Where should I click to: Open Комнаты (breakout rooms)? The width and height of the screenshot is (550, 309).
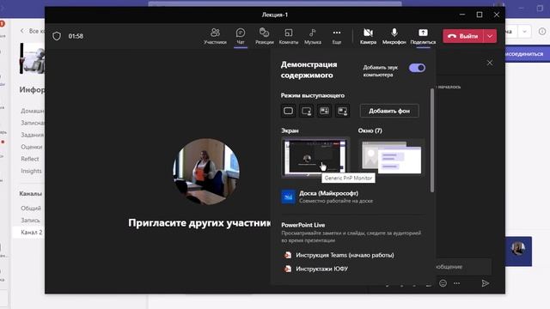click(289, 36)
